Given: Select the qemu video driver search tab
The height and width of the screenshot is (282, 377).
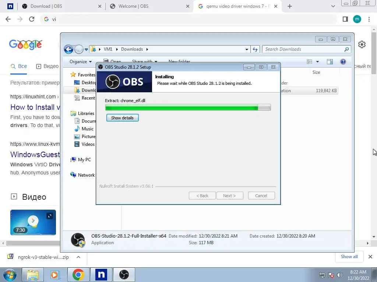Looking at the screenshot, I should (x=236, y=6).
